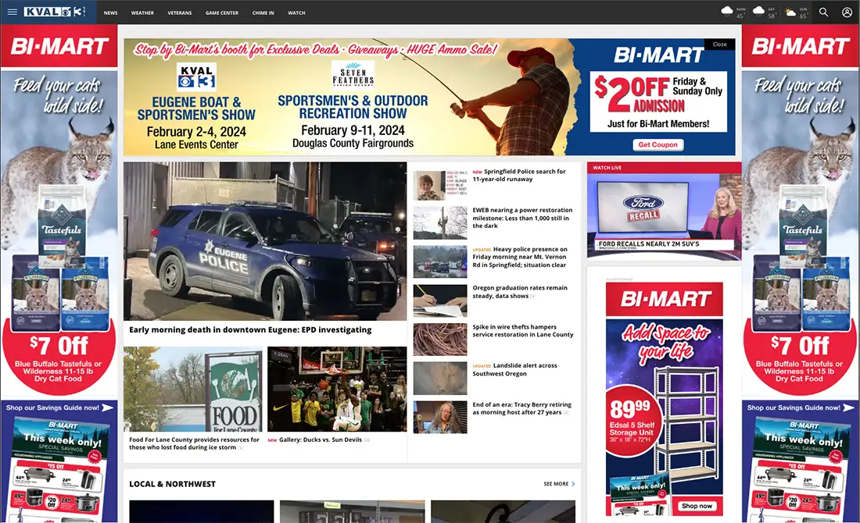860x523 pixels.
Task: Open the Weather menu item
Action: click(x=142, y=12)
